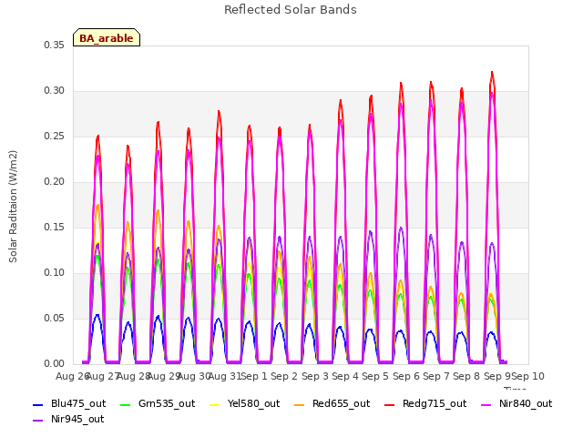Image resolution: width=583 pixels, height=437 pixels.
Task: Click the Sep 1 x-axis tick label
Action: (254, 376)
